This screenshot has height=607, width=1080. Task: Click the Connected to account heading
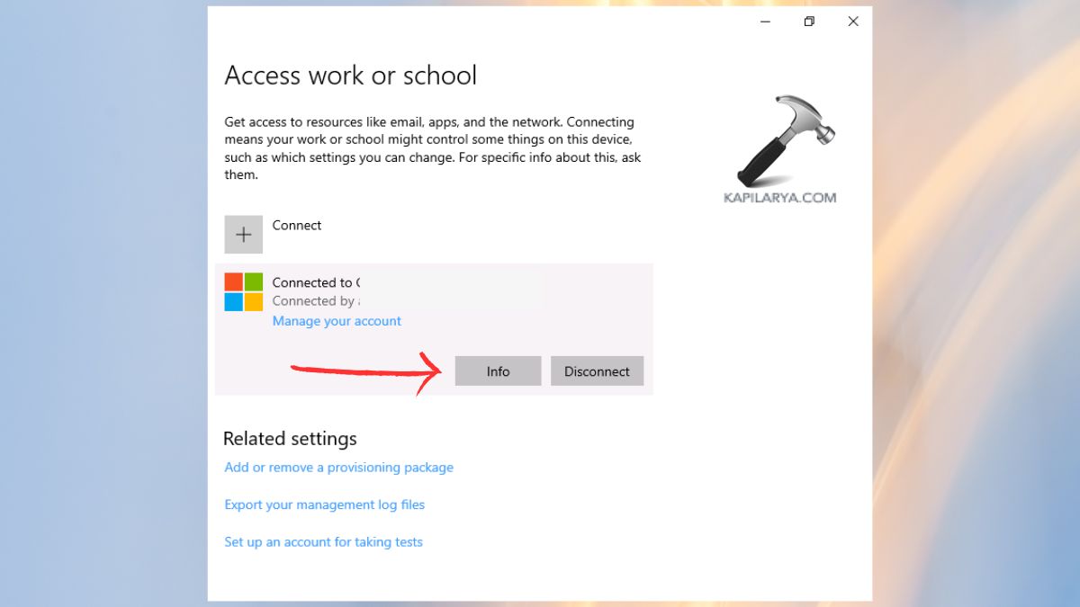pyautogui.click(x=315, y=282)
